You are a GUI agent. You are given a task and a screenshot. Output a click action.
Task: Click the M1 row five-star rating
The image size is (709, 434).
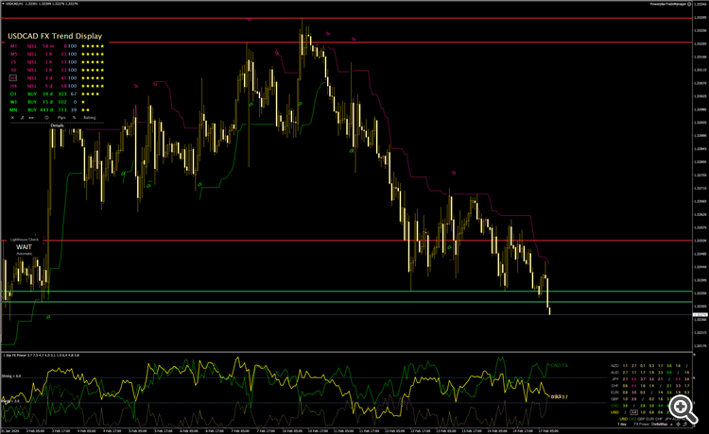click(x=93, y=46)
